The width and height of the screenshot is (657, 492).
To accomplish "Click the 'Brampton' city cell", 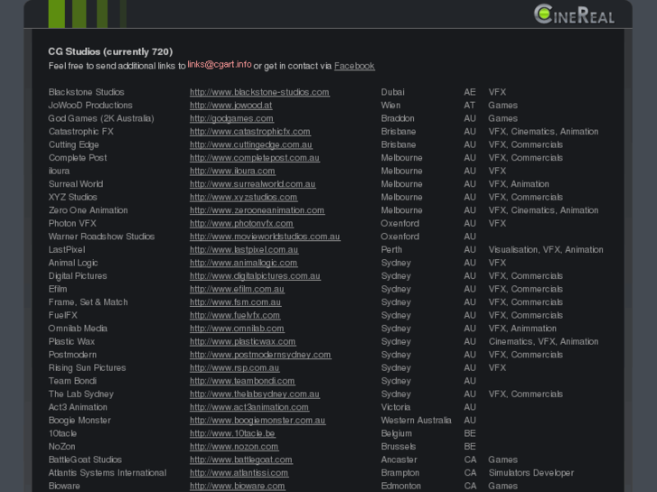I will (x=400, y=473).
